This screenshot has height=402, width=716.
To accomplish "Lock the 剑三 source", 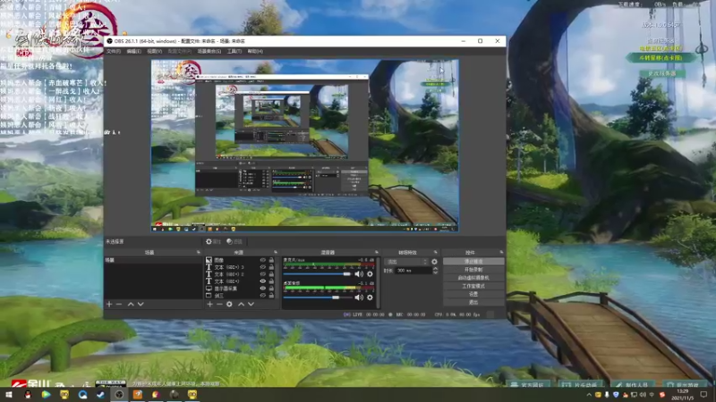I will pos(271,296).
